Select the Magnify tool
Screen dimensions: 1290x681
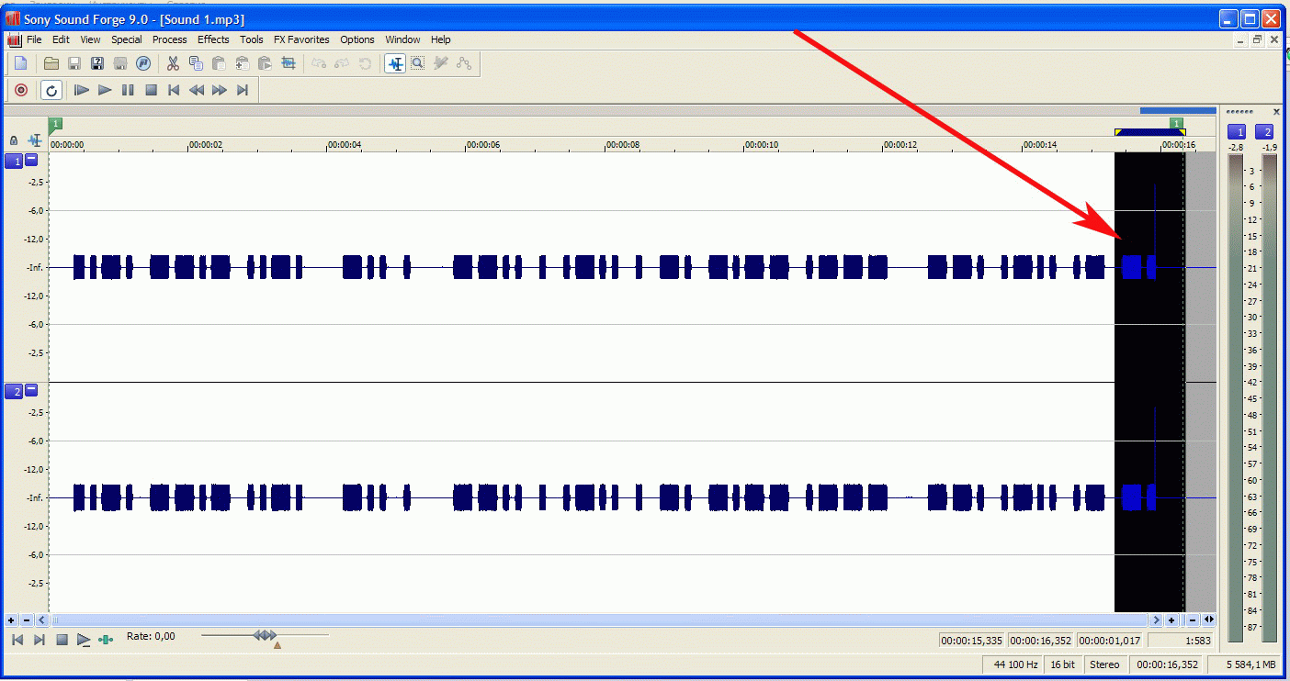(x=417, y=63)
